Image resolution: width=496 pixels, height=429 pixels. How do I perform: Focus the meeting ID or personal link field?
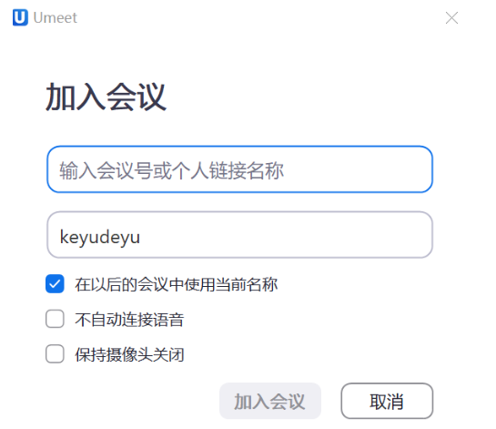coord(239,169)
